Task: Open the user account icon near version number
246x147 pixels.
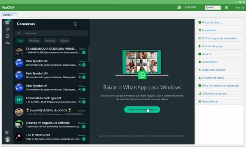Action: [x=226, y=8]
